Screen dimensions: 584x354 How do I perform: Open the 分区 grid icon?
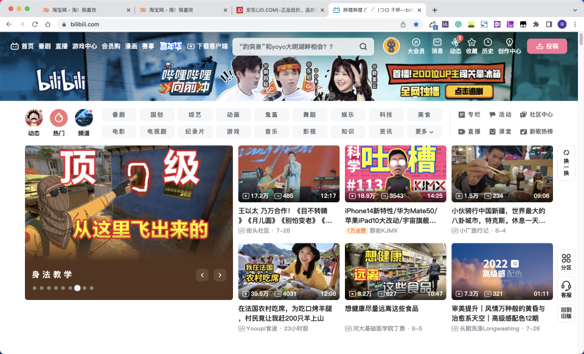tap(566, 262)
